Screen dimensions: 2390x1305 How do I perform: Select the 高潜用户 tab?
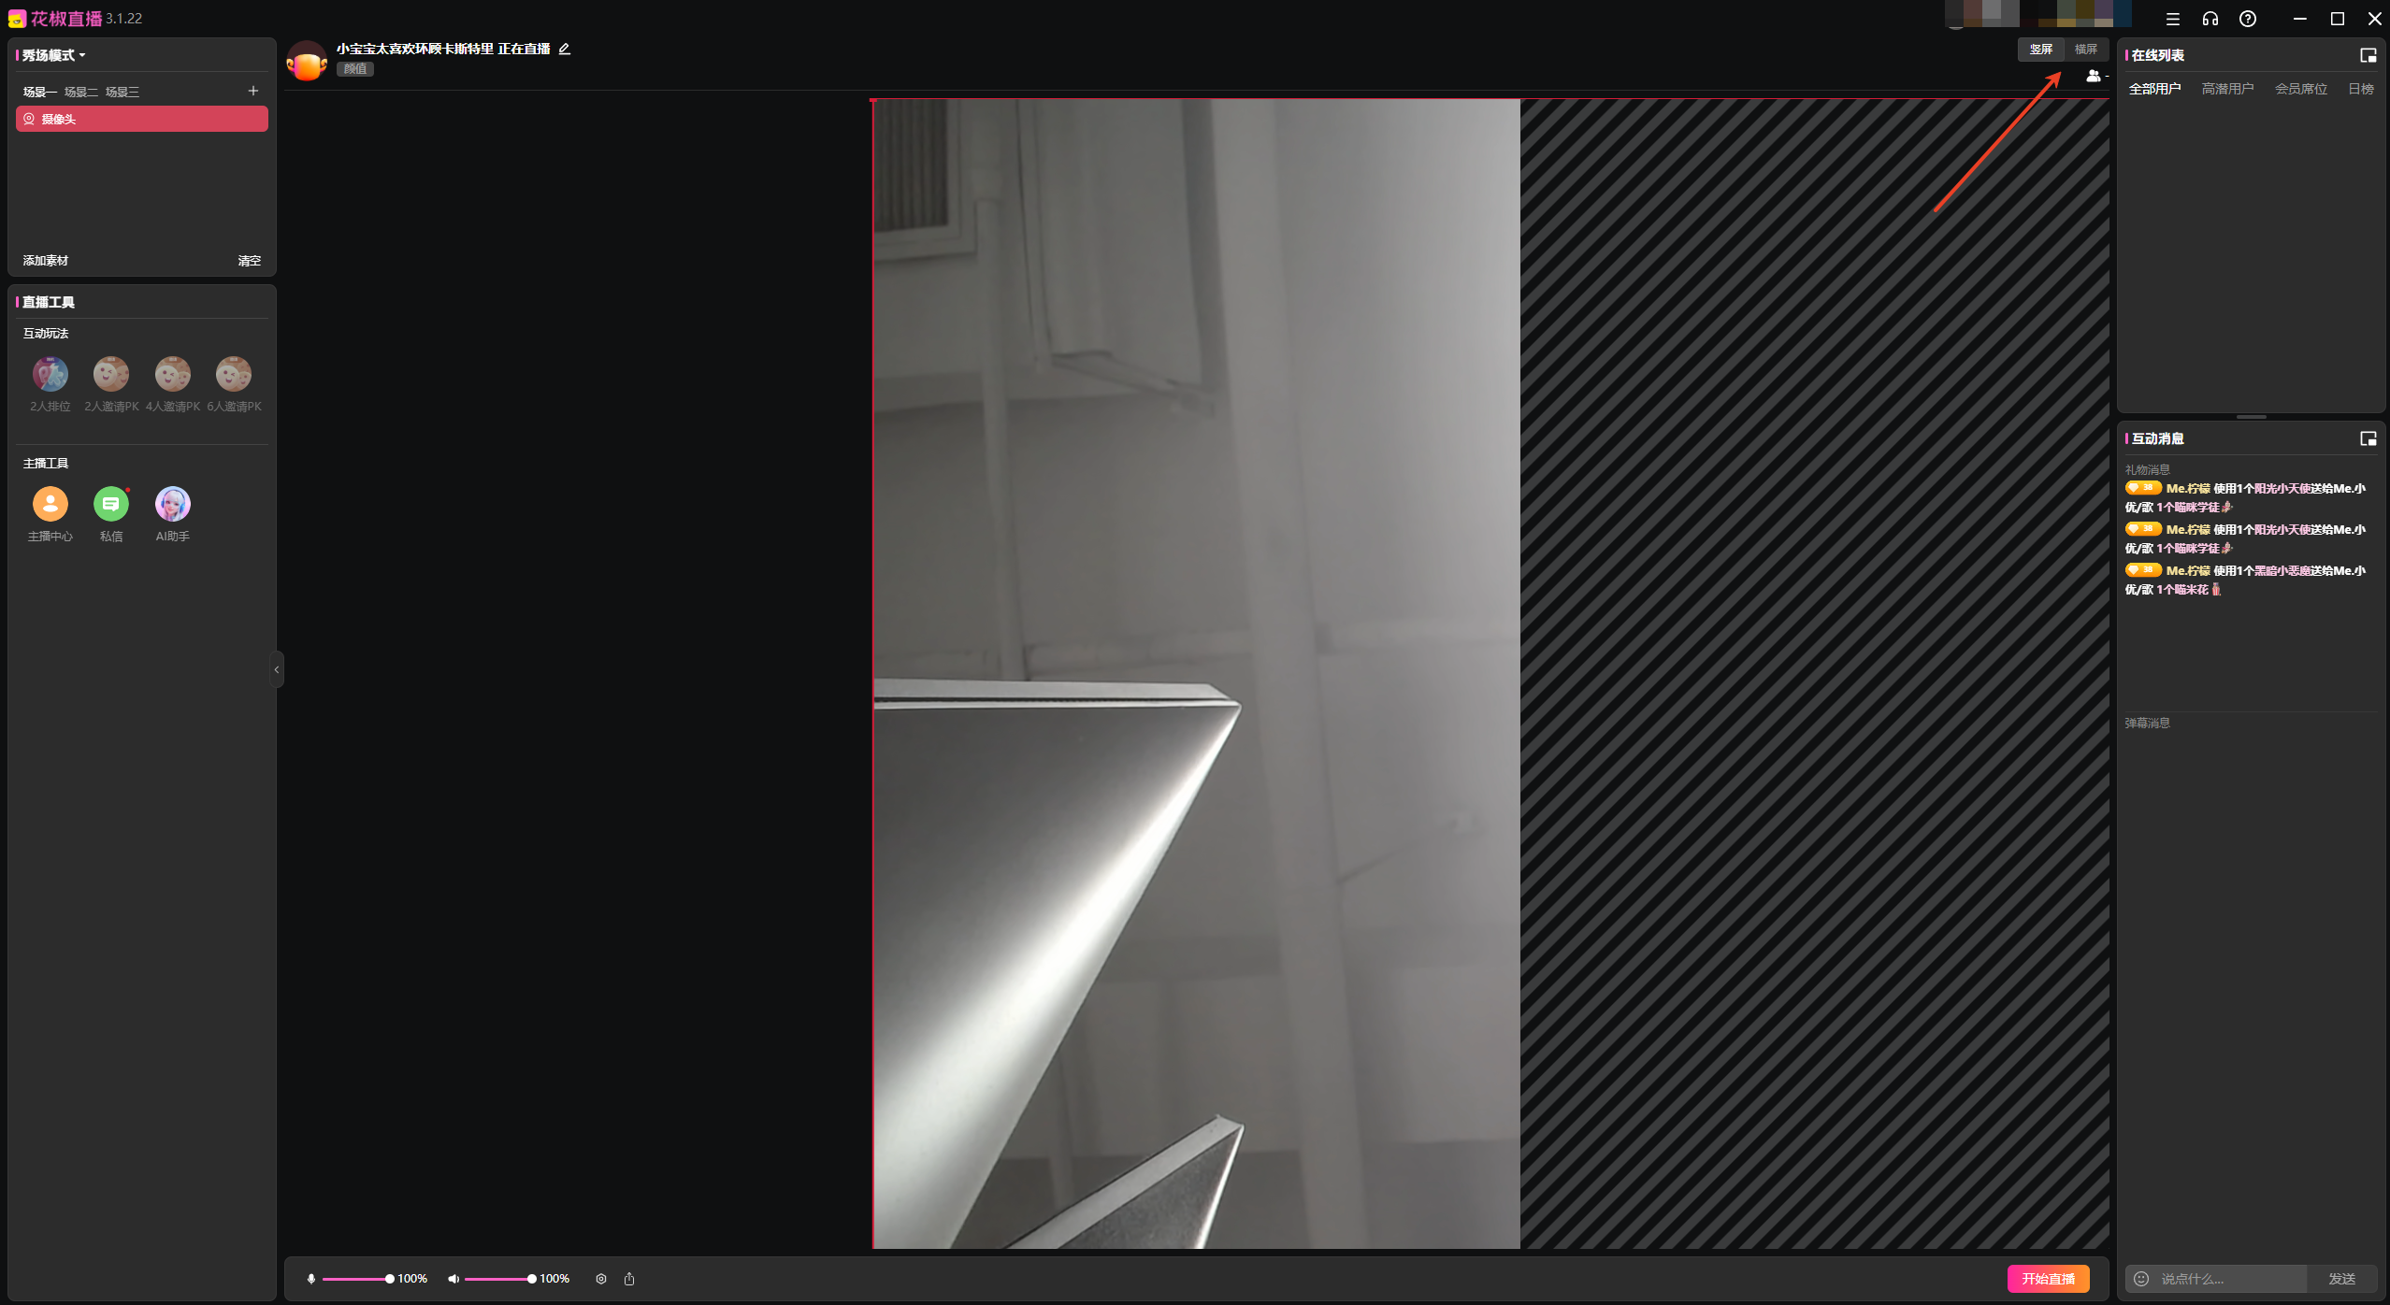point(2227,89)
